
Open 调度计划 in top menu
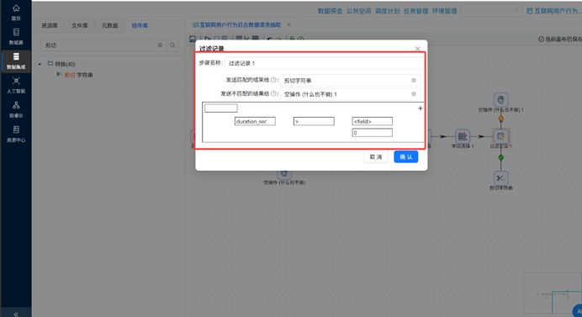pyautogui.click(x=387, y=11)
